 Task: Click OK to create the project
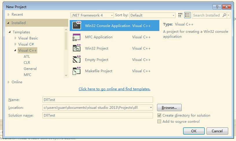click(x=194, y=131)
